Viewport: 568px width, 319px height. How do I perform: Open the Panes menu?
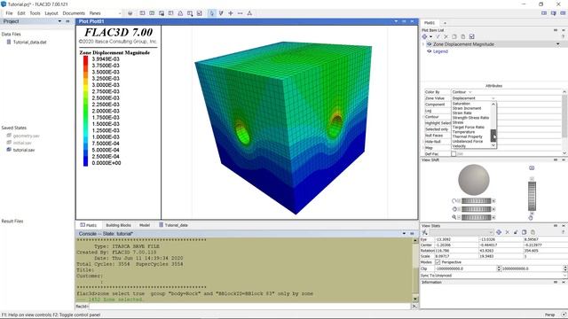pos(95,13)
